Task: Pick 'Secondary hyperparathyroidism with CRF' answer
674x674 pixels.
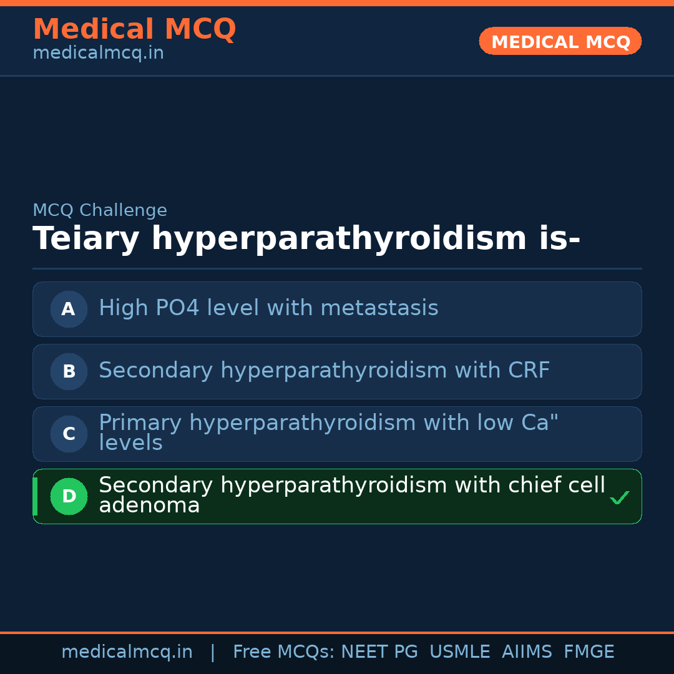Action: pos(324,371)
